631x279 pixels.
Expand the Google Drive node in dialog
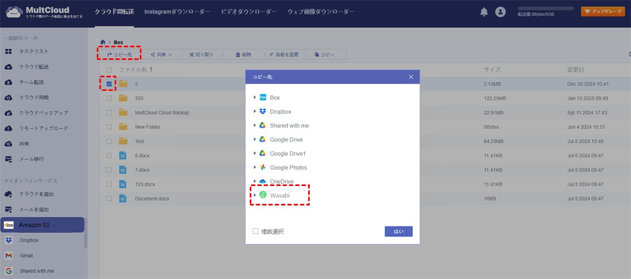click(255, 139)
